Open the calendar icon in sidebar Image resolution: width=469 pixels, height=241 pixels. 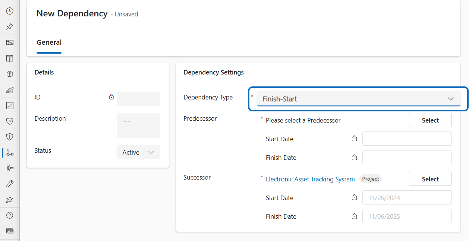click(10, 58)
